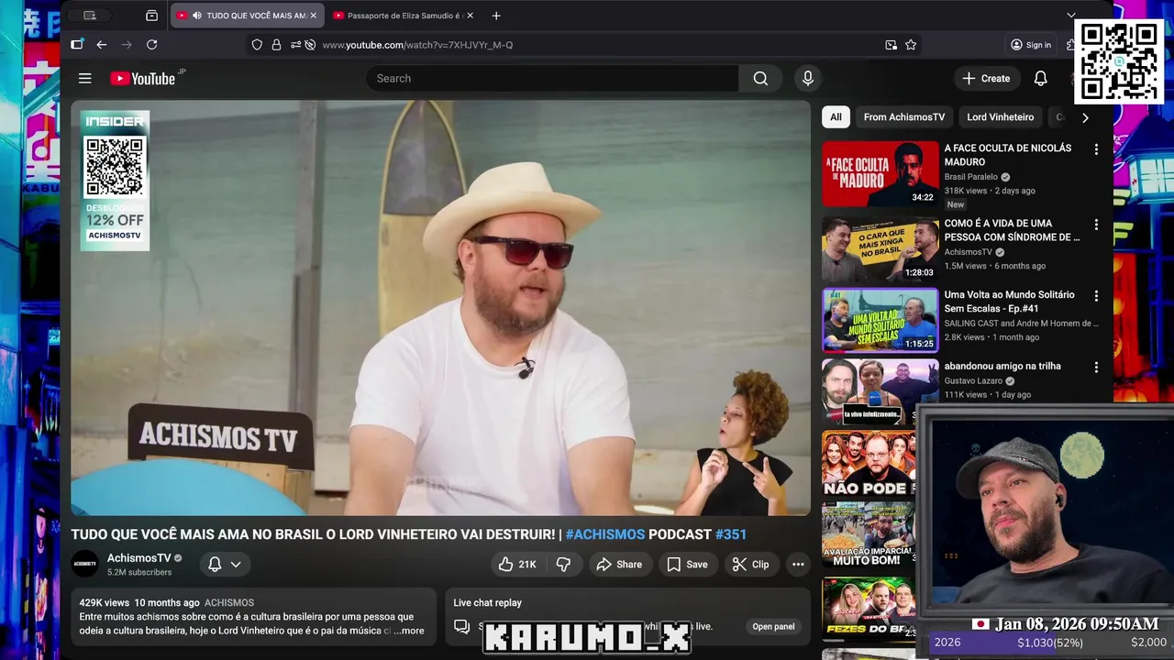Open the YouTube hamburger guide menu
The image size is (1174, 660).
[x=84, y=79]
